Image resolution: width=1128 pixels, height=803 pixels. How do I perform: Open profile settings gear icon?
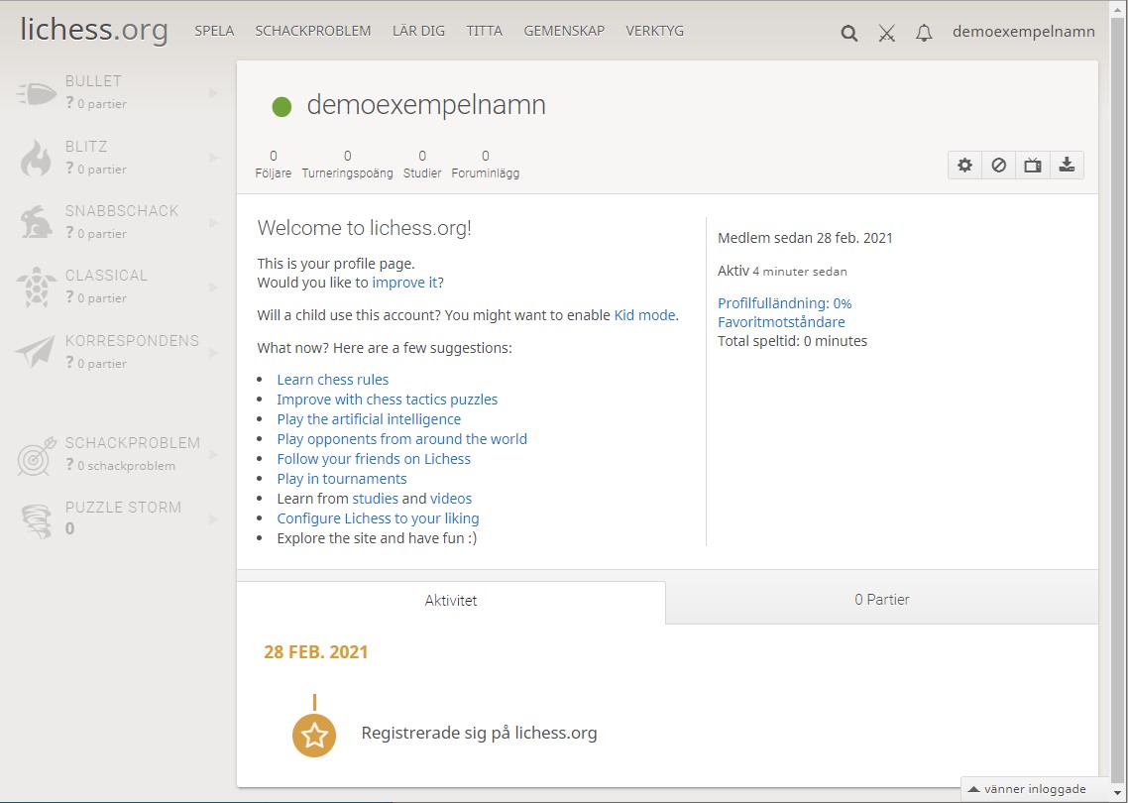(964, 166)
